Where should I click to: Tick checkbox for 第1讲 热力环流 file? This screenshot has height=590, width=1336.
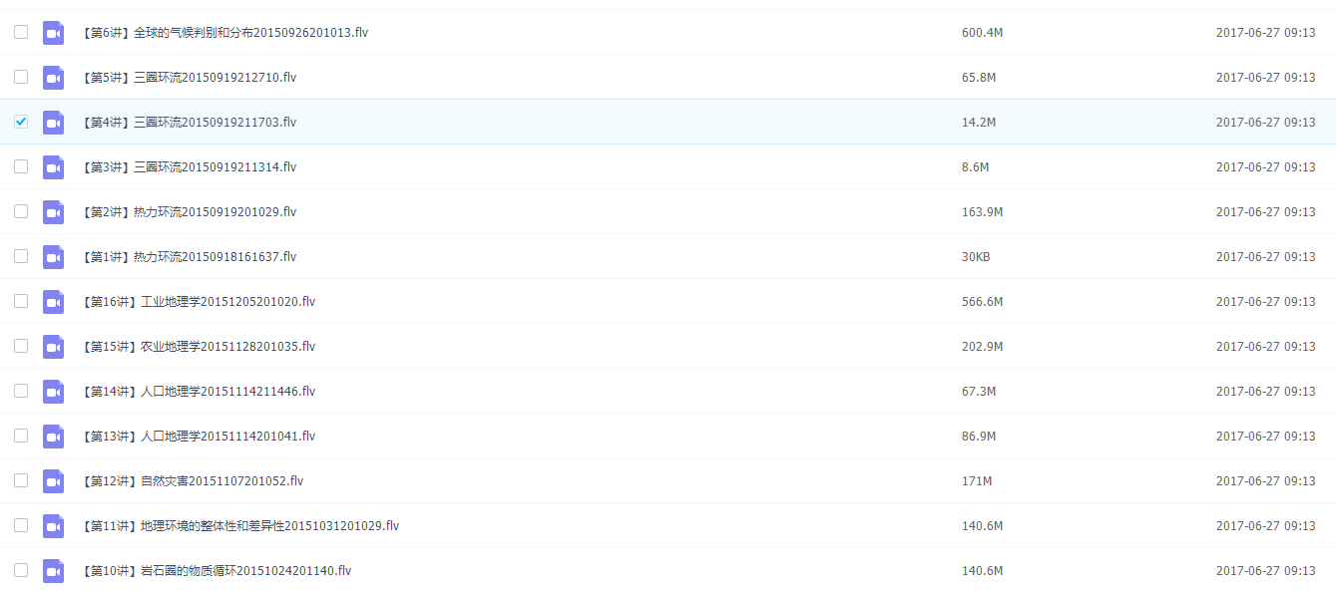[x=21, y=256]
